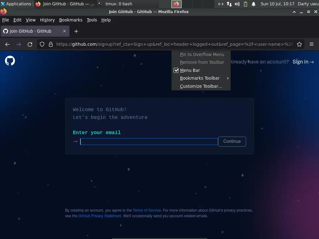Click the greyed-out Remove from Toolbar entry
The height and width of the screenshot is (239, 319).
coord(201,62)
